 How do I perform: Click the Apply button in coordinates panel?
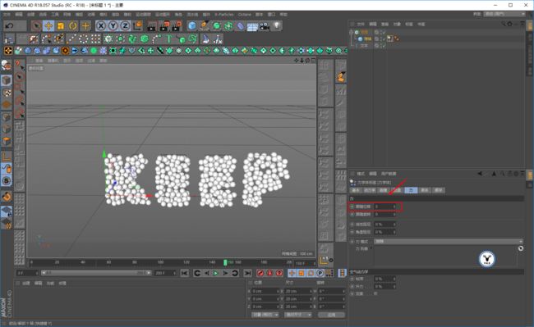[x=331, y=315]
